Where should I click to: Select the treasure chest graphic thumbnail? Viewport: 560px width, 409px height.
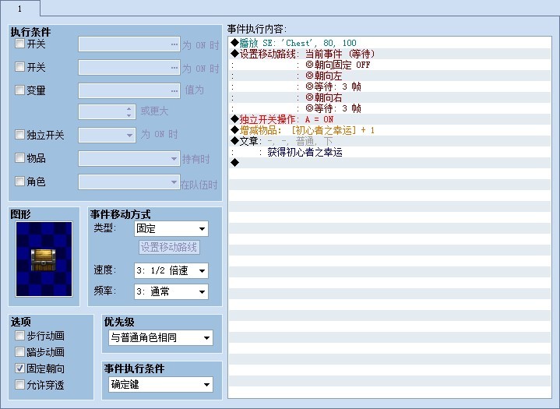click(44, 259)
